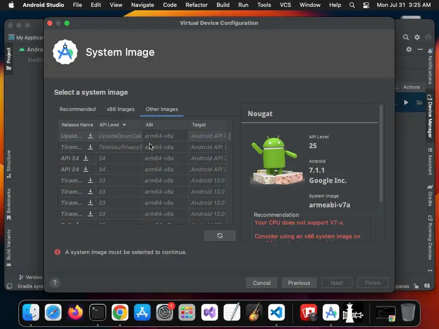Click the Nougat details panel scrollbar
This screenshot has height=329, width=439.
(x=381, y=153)
